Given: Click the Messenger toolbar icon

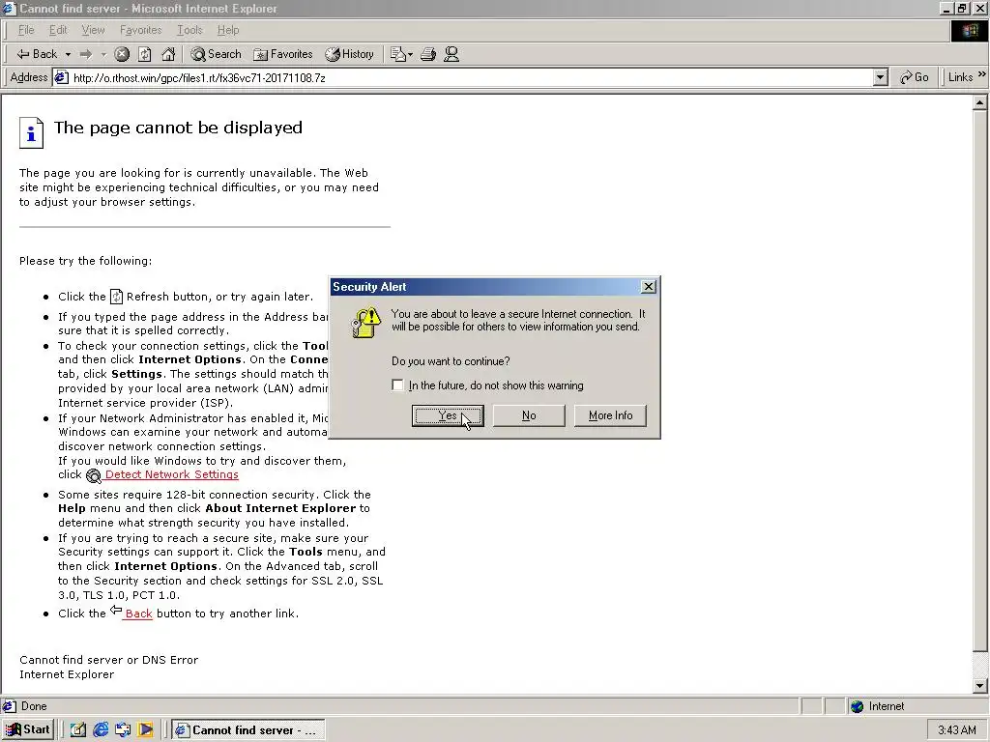Looking at the screenshot, I should click(x=451, y=54).
